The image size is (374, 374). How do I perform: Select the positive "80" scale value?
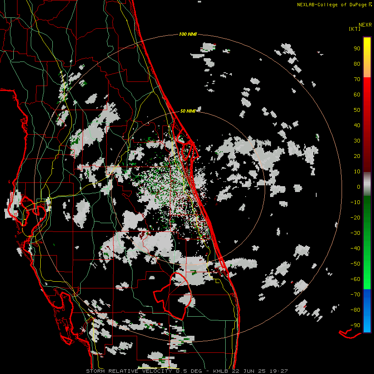point(357,64)
